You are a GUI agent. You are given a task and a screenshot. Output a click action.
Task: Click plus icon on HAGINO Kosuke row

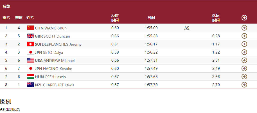pyautogui.click(x=244, y=68)
